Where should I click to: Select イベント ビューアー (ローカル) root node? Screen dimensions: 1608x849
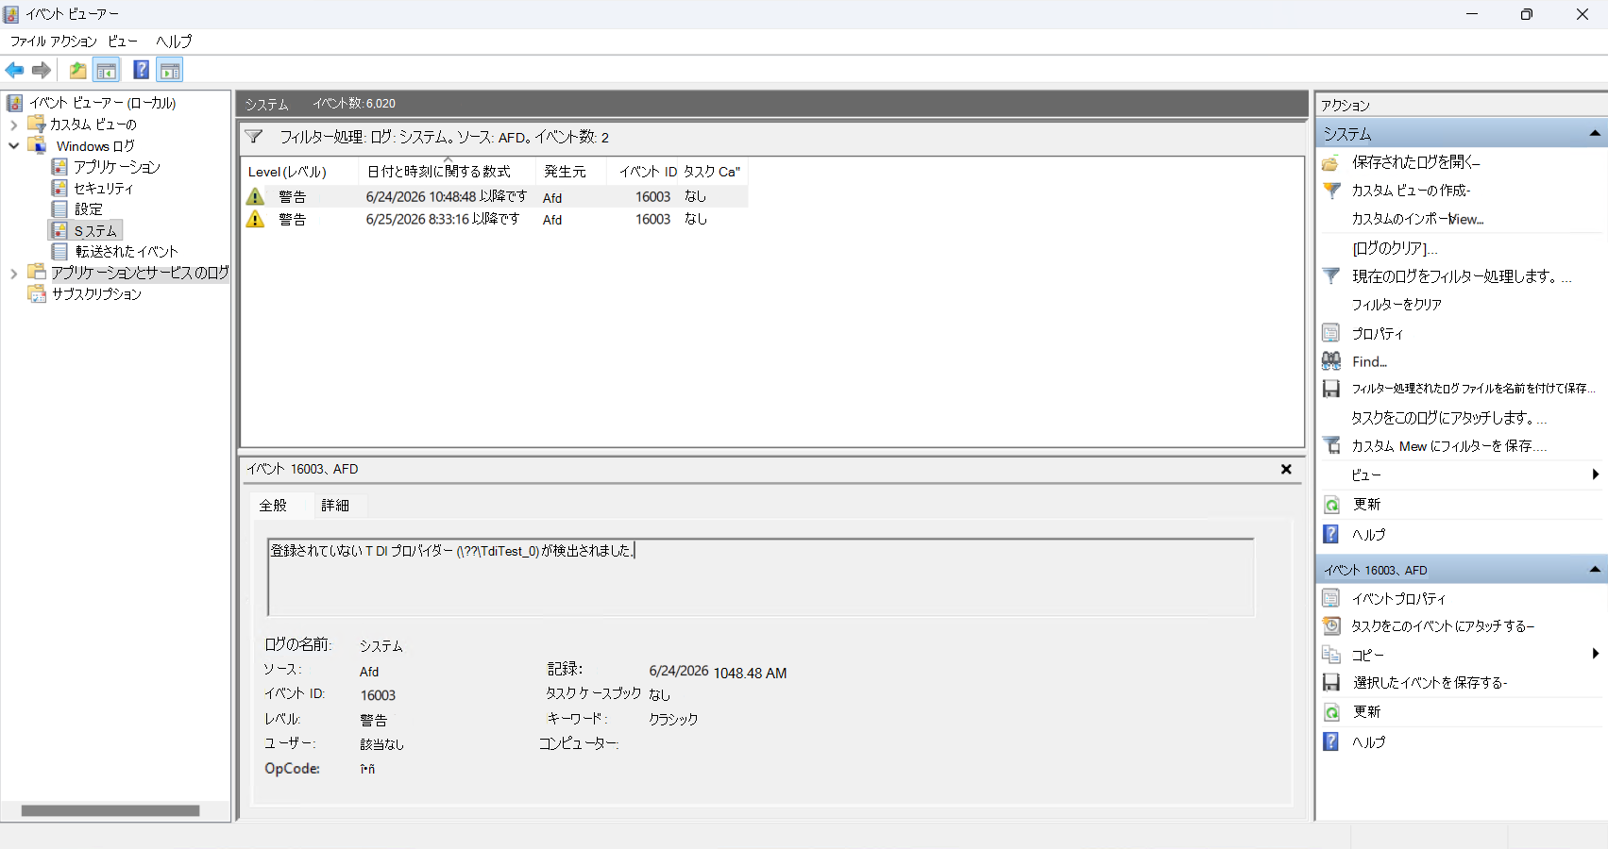click(102, 103)
